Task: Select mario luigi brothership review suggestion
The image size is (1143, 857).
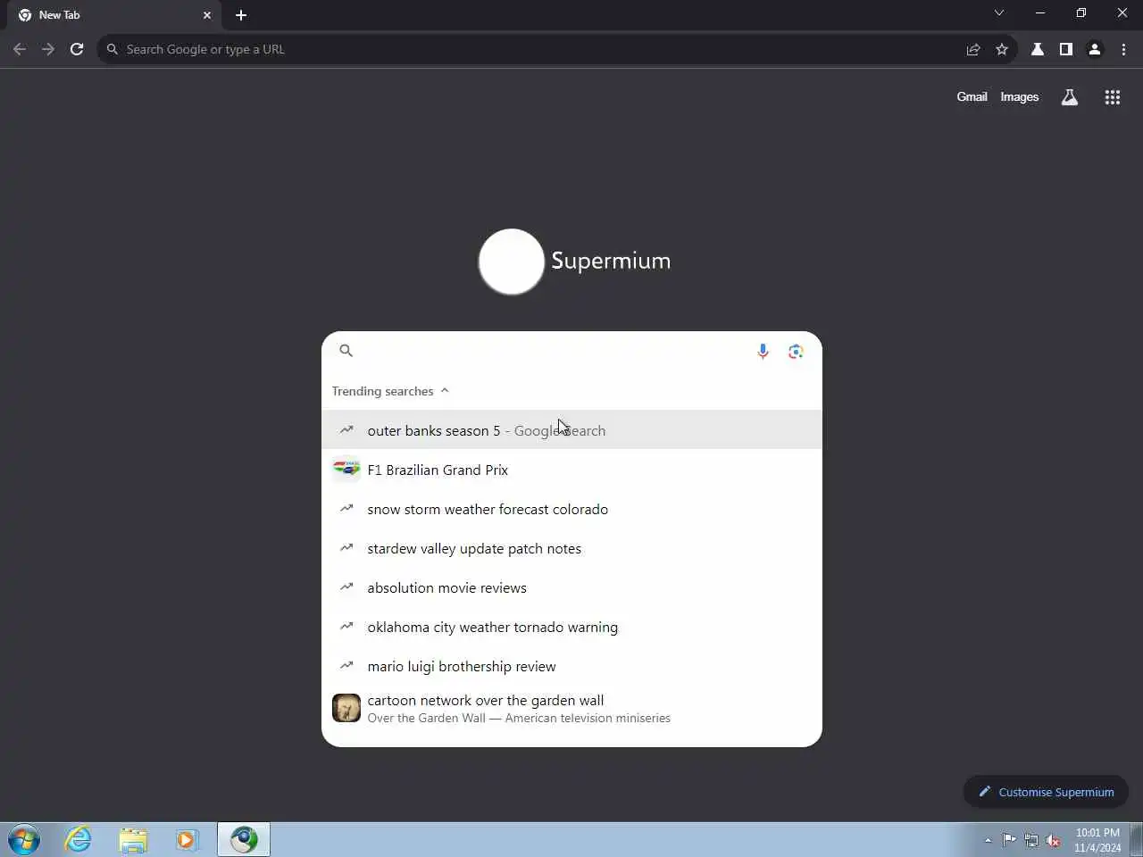Action: point(571,666)
